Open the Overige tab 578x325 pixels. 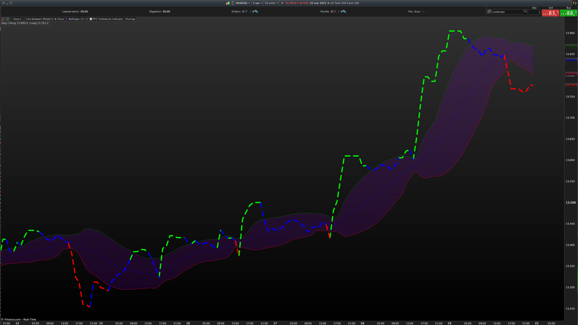(x=130, y=19)
